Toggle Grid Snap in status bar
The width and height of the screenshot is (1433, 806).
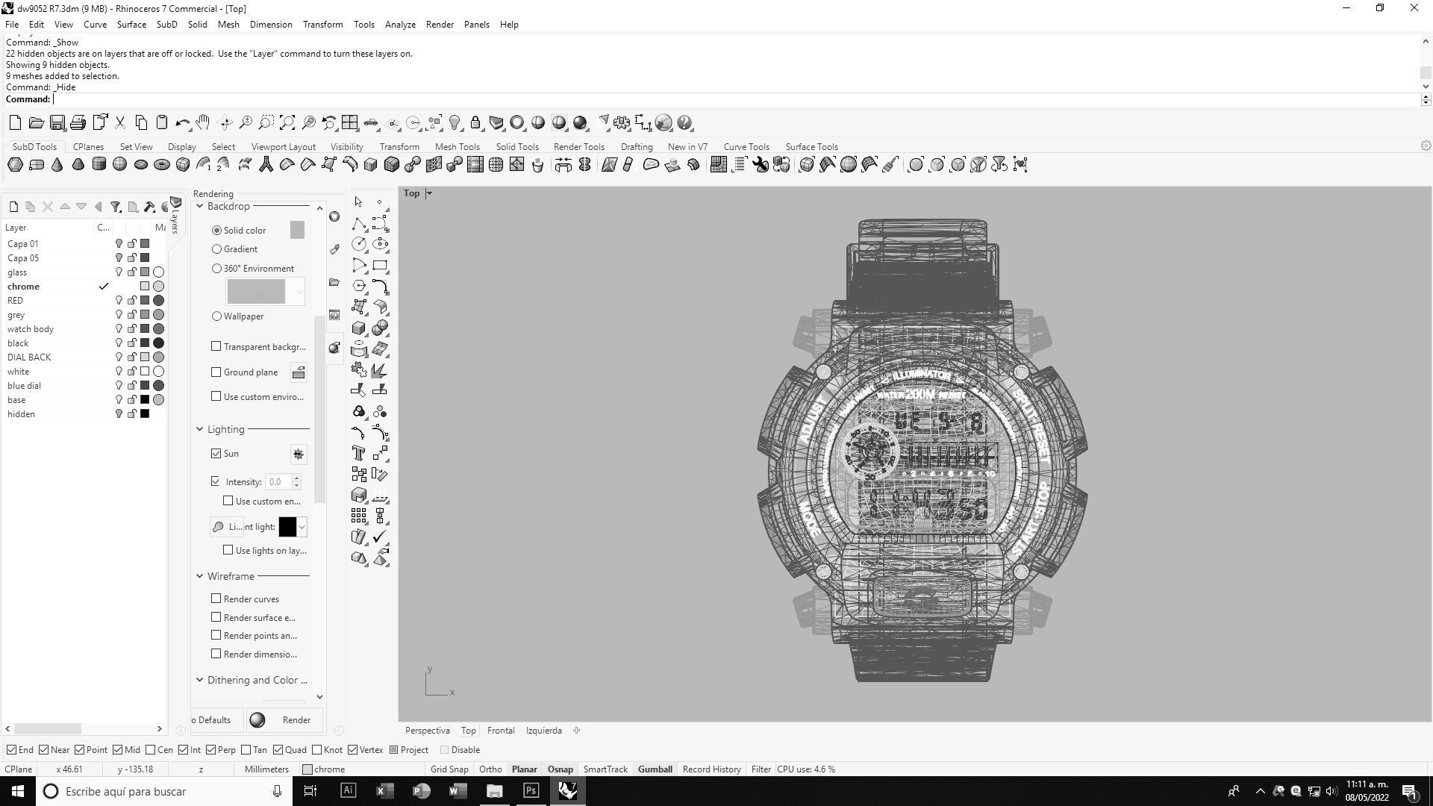449,769
